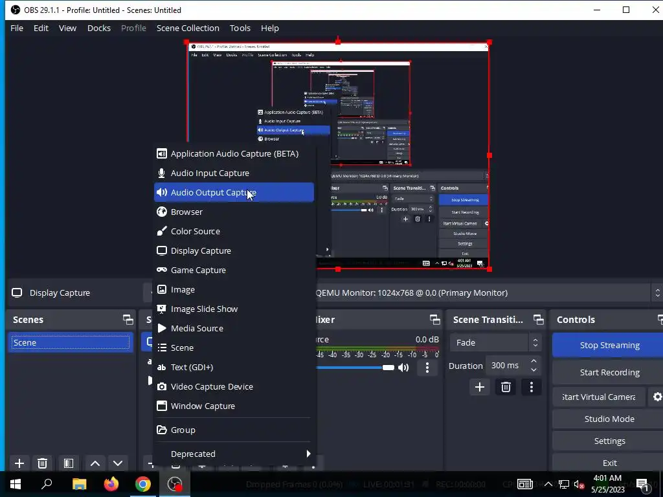Select Text (GDI+) source
This screenshot has height=497, width=663.
pos(234,368)
